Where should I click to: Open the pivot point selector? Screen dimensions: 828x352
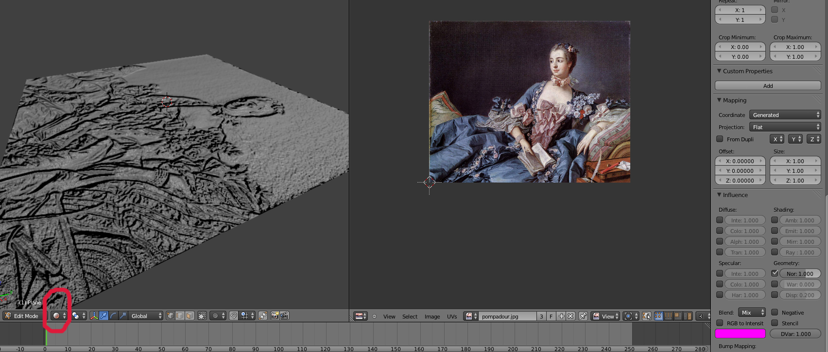[79, 316]
